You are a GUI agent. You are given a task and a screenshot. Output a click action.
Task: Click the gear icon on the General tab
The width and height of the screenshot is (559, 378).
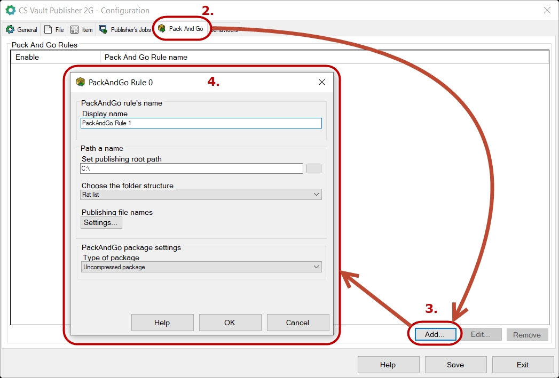pyautogui.click(x=10, y=30)
